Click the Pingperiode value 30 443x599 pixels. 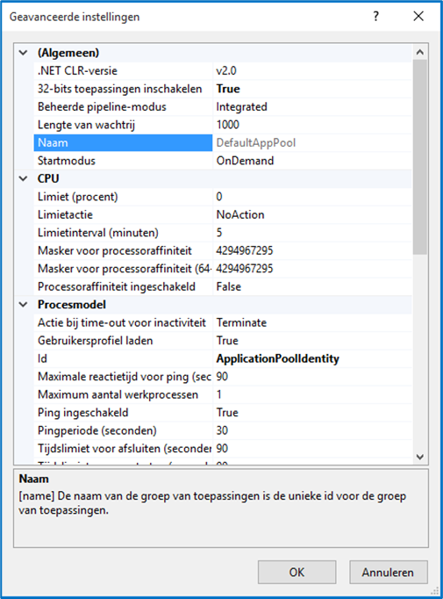click(311, 430)
